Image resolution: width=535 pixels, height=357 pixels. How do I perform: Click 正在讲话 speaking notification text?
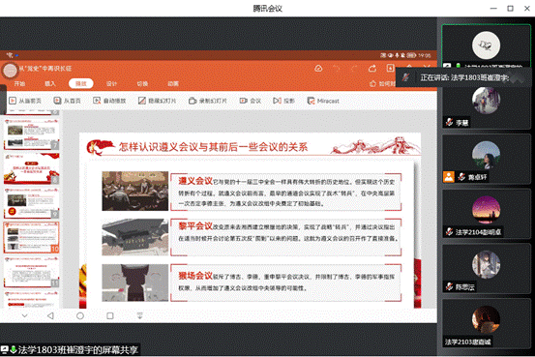click(x=464, y=77)
